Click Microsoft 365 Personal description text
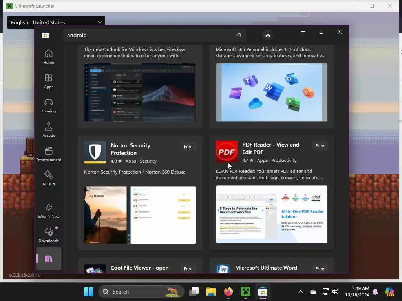 pyautogui.click(x=270, y=53)
